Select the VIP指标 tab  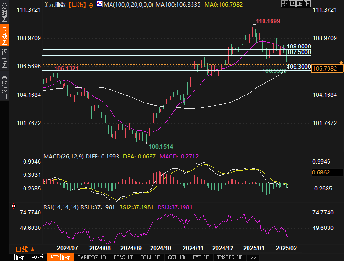pos(60,257)
